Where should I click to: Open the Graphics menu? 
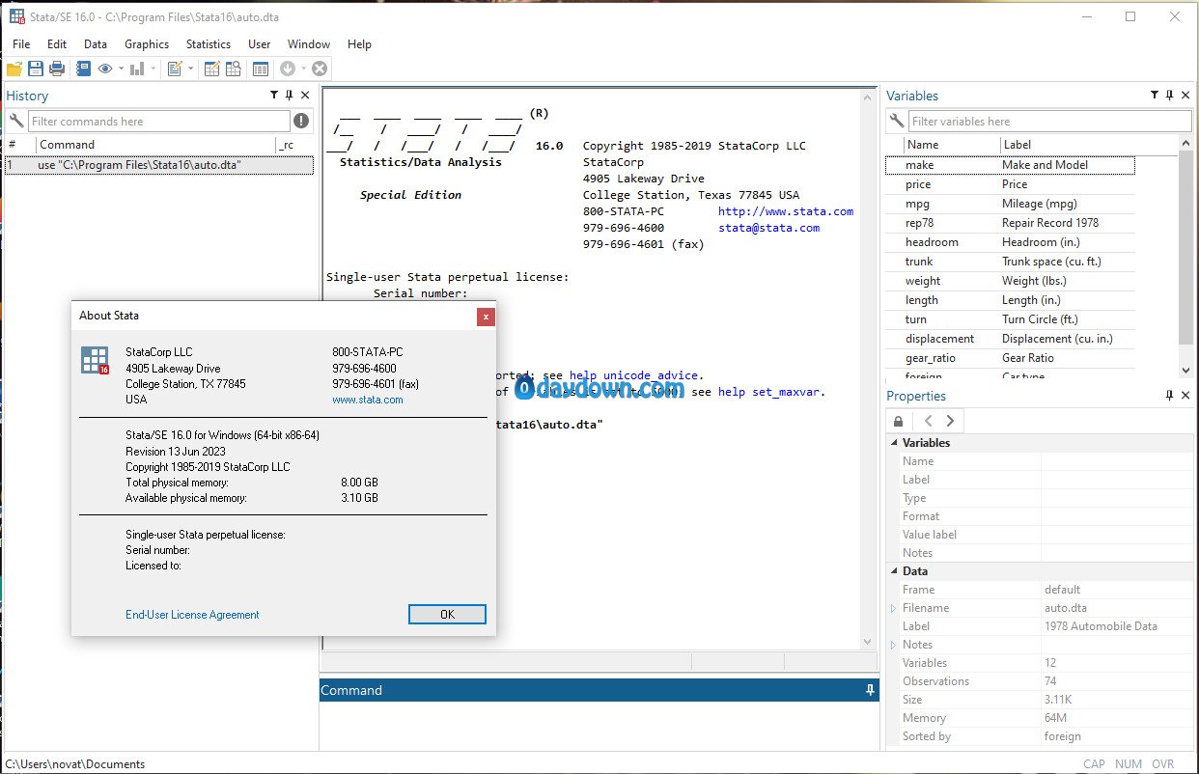click(147, 44)
